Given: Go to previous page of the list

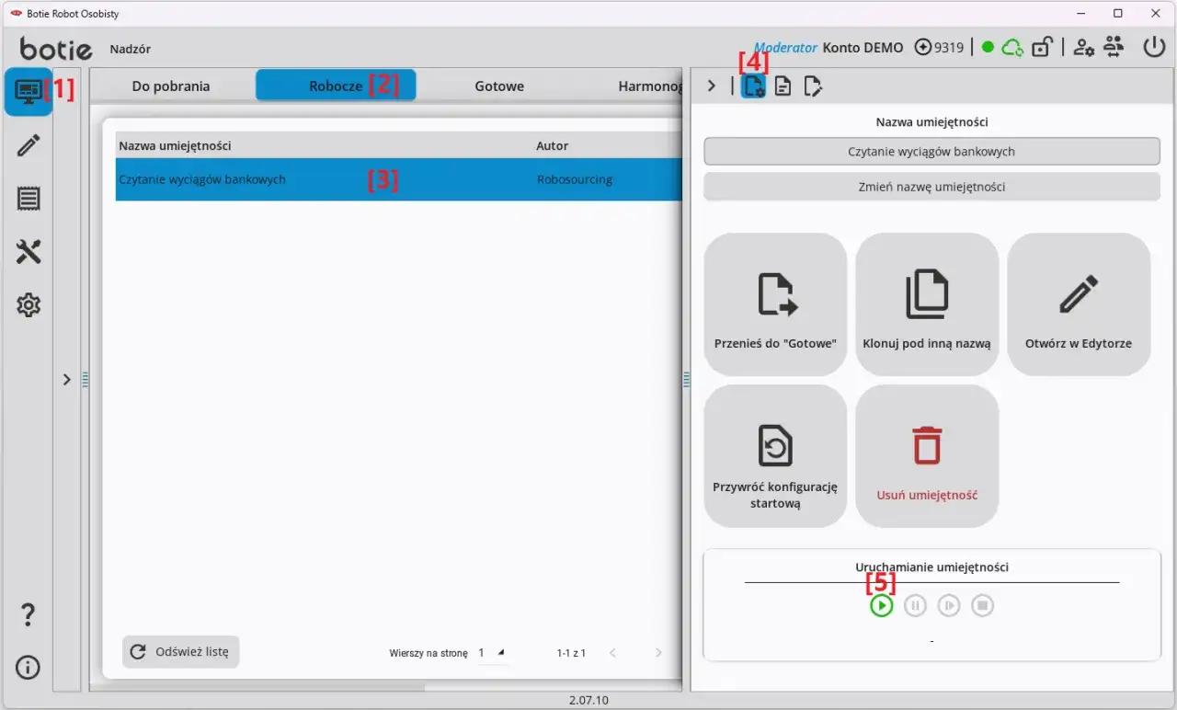Looking at the screenshot, I should [x=613, y=653].
